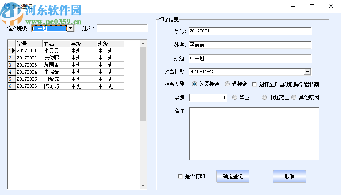Click the 姓名 search input field
This screenshot has width=341, height=195.
click(122, 28)
